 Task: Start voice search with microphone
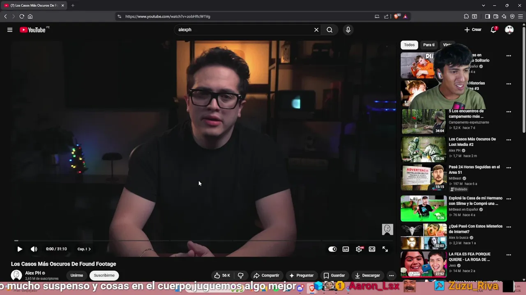(x=348, y=29)
